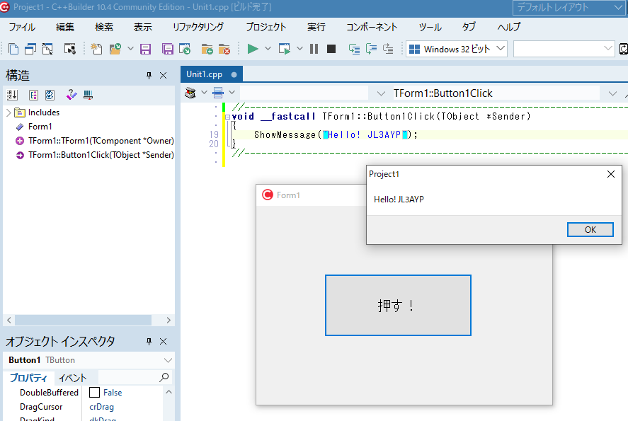The width and height of the screenshot is (628, 421).
Task: Select the Unit1.cpp editor tab
Action: (x=212, y=74)
